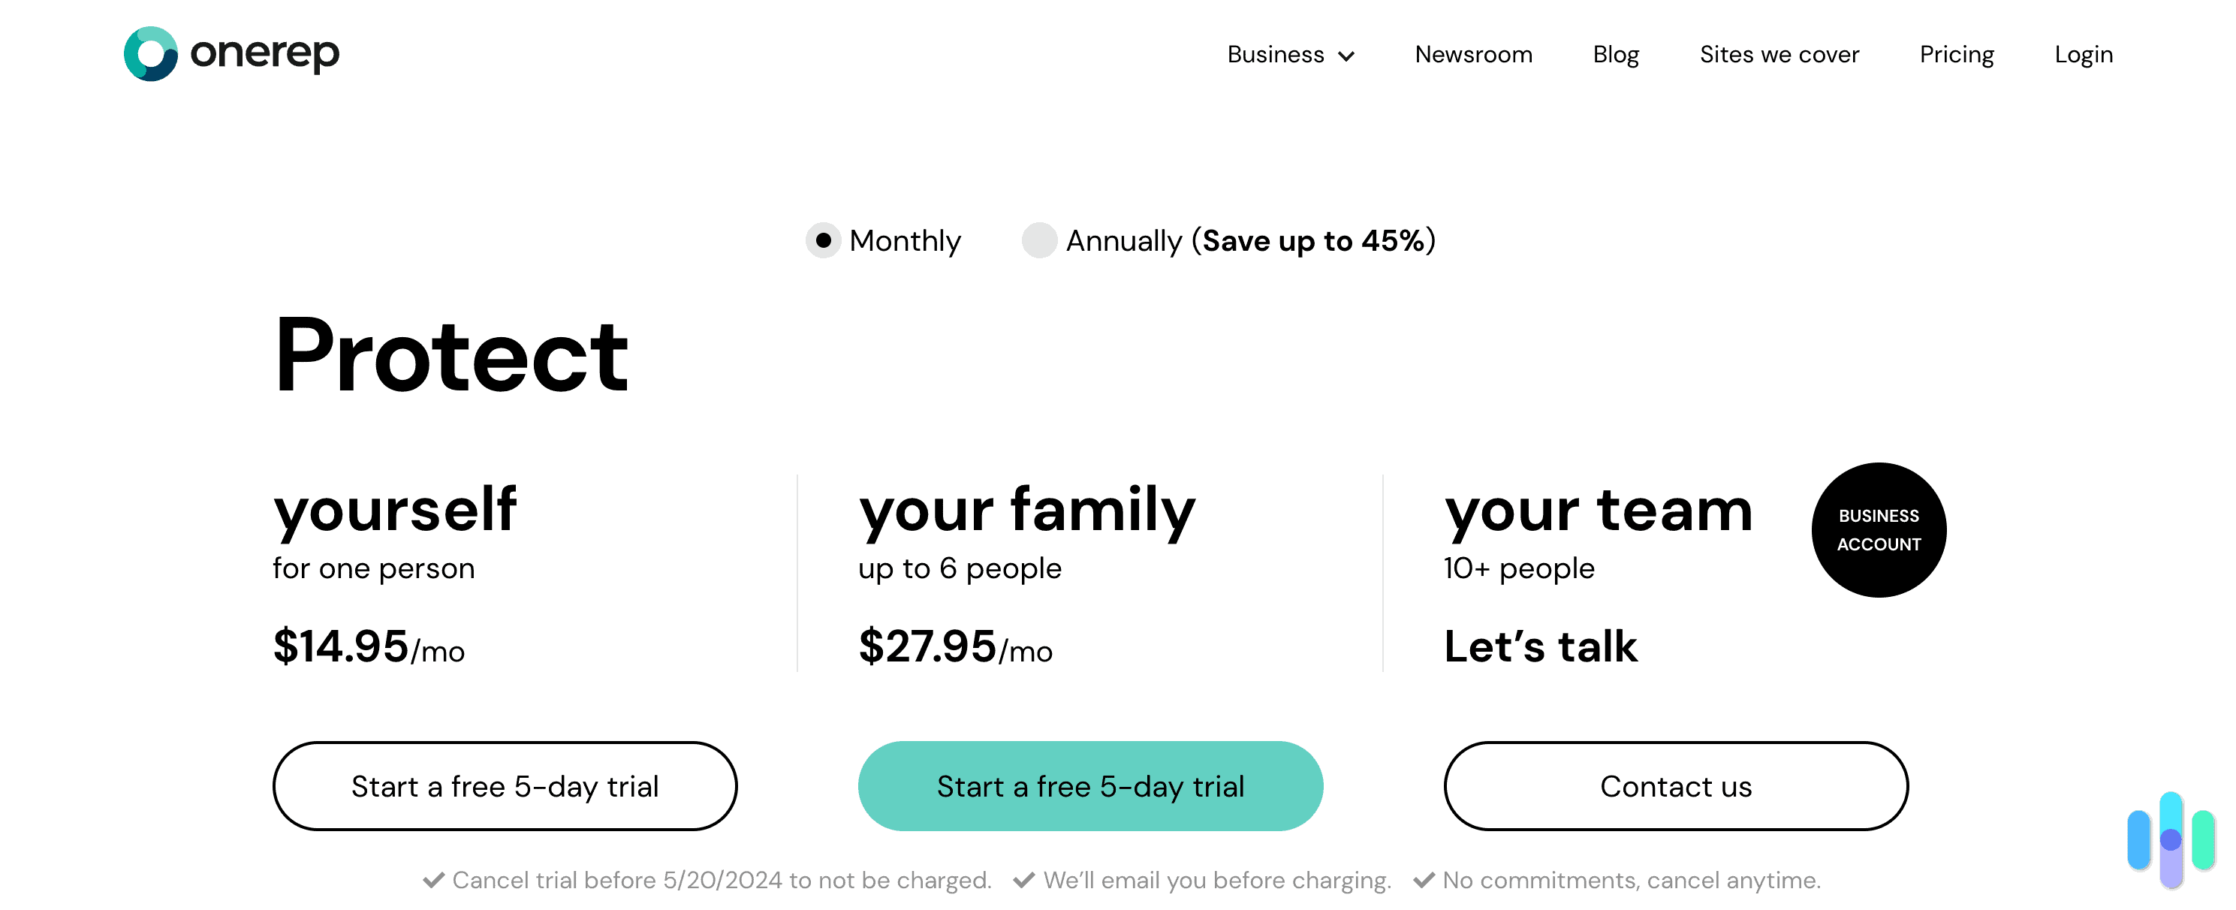Navigate to the Pricing page
2236x910 pixels.
pyautogui.click(x=1957, y=54)
